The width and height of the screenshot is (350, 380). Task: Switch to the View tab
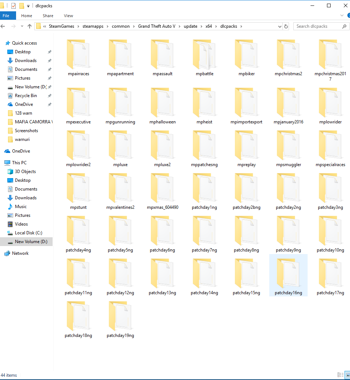[x=68, y=15]
